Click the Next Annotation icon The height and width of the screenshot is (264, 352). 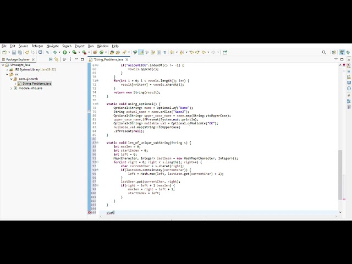[x=172, y=52]
